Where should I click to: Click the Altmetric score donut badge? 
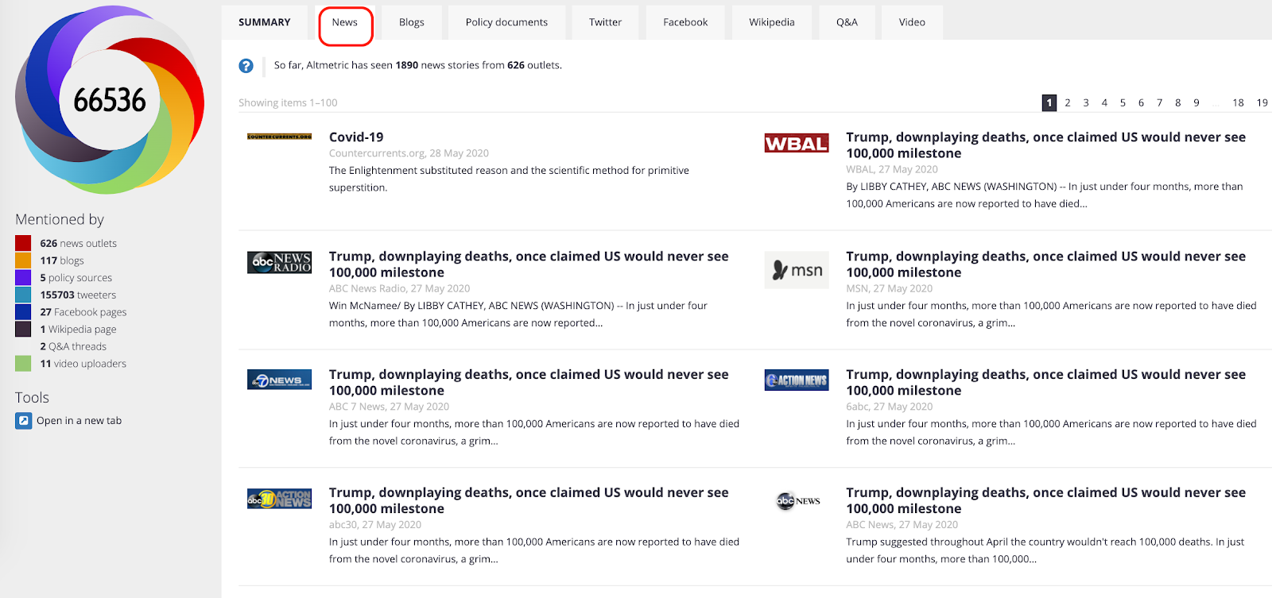tap(110, 100)
